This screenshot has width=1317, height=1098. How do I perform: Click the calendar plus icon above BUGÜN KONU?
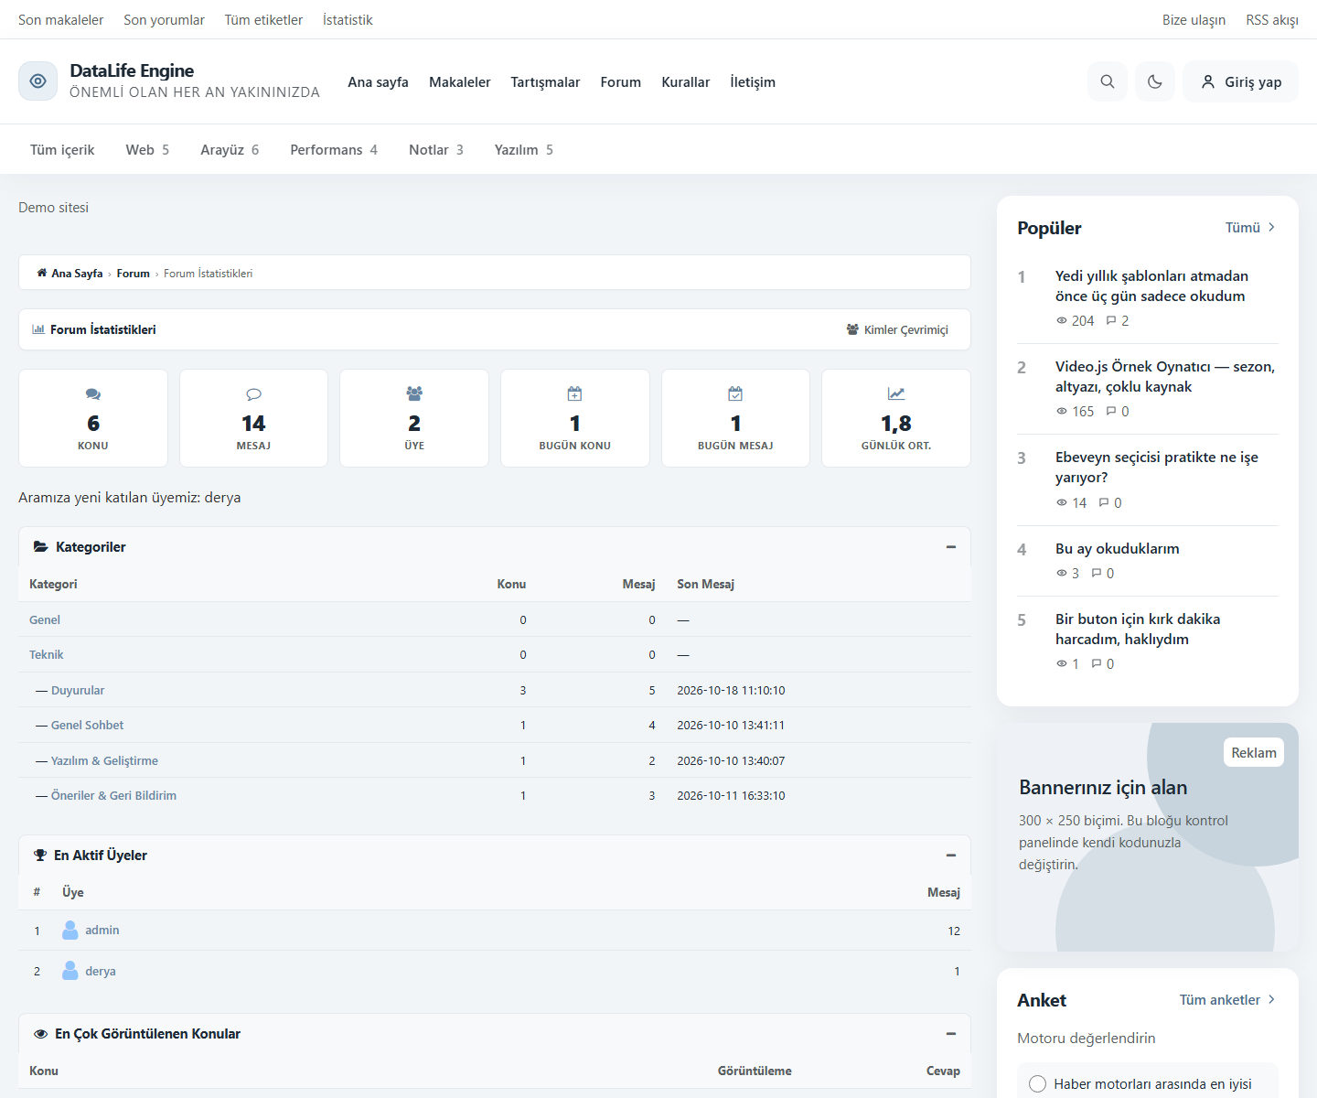[x=574, y=393]
